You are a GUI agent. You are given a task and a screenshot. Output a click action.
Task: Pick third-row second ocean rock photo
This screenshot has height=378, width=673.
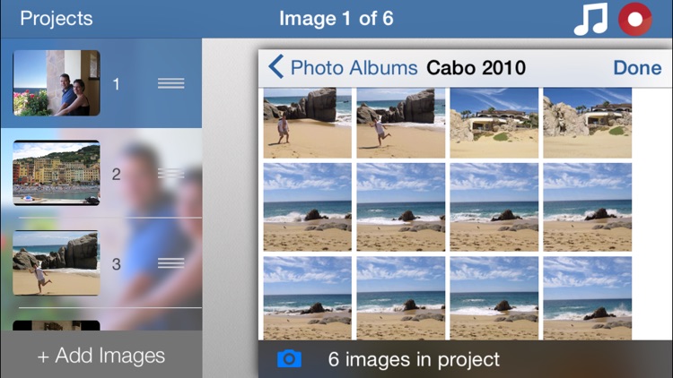point(401,298)
